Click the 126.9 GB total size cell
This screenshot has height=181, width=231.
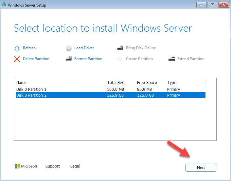click(x=115, y=95)
